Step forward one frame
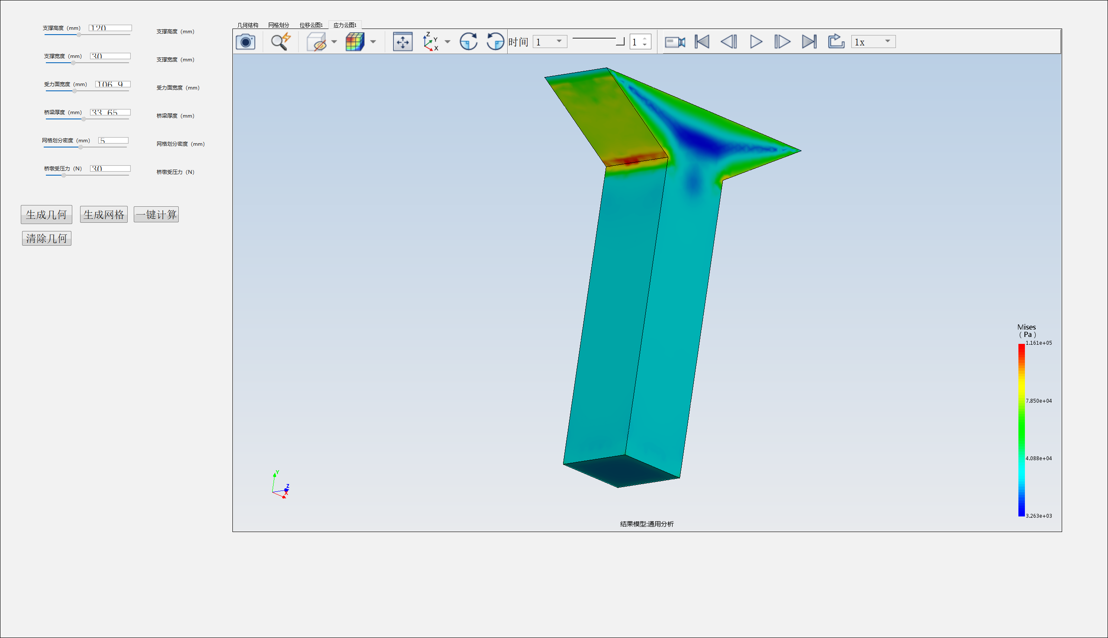Image resolution: width=1108 pixels, height=638 pixels. pyautogui.click(x=782, y=42)
